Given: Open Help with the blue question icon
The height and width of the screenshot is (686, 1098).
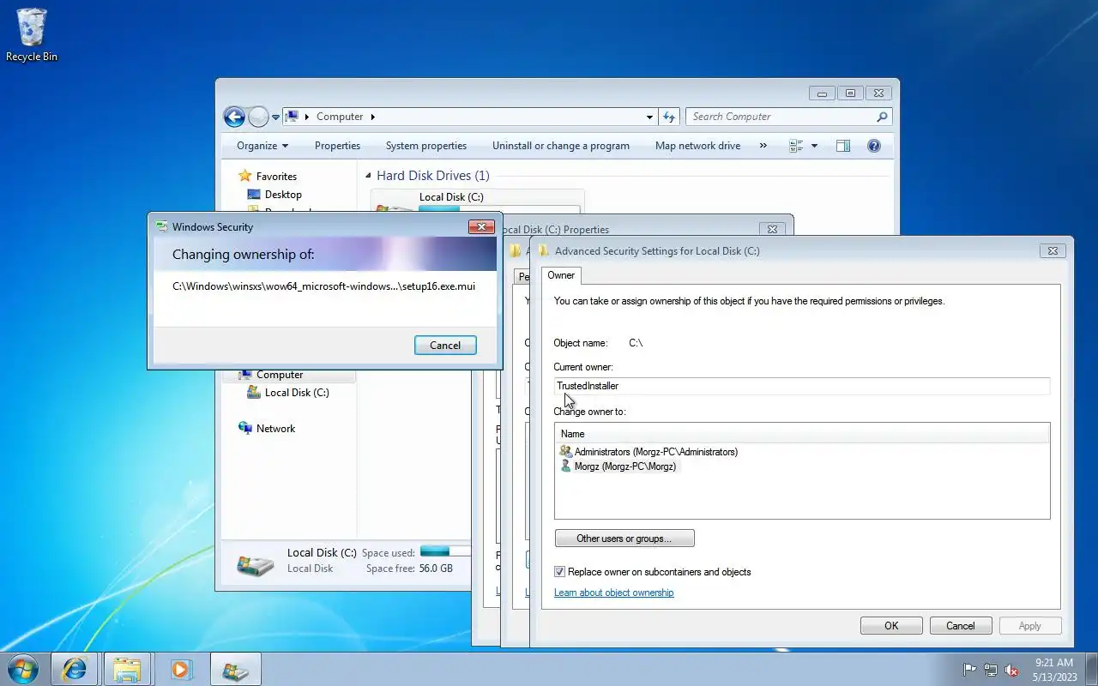Looking at the screenshot, I should (x=874, y=146).
